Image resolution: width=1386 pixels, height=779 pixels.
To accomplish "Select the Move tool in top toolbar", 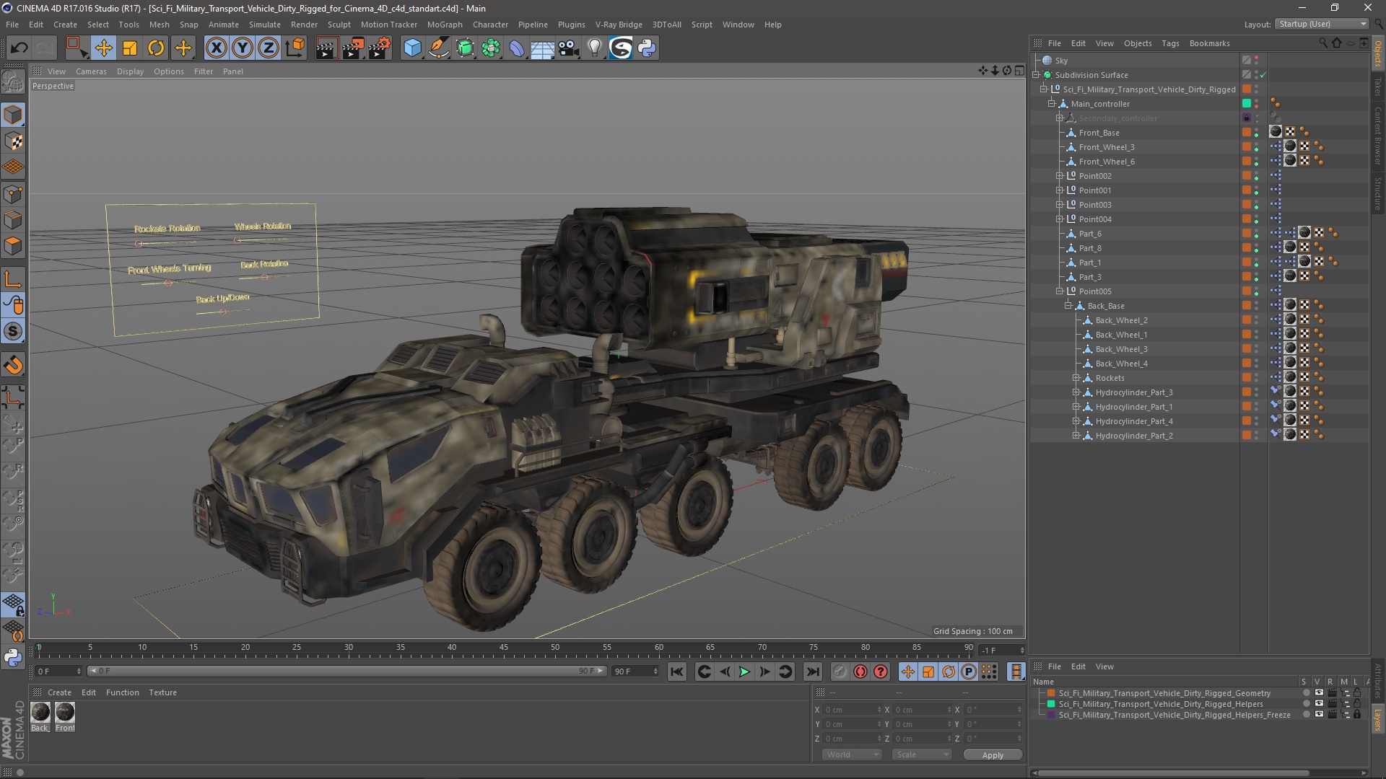I will point(104,48).
